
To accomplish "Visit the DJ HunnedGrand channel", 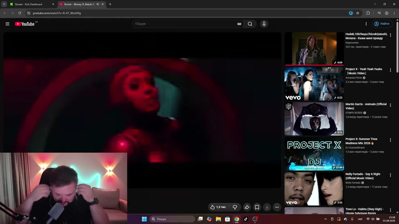I will point(355,147).
